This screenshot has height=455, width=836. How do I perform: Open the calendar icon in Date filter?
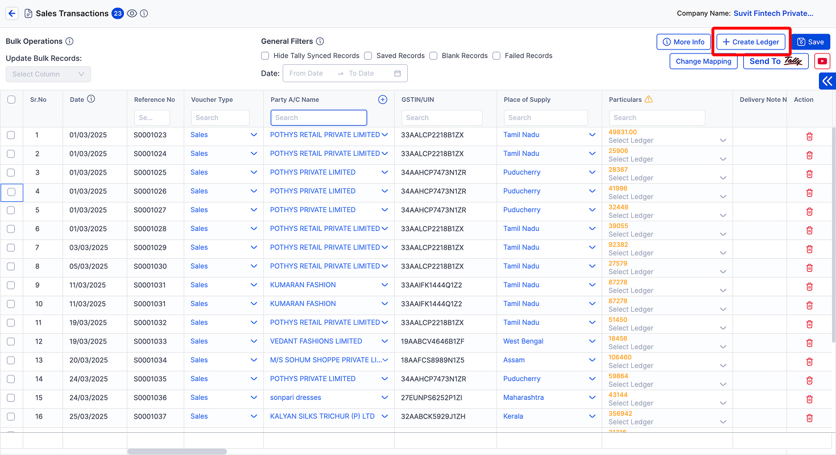[x=398, y=73]
